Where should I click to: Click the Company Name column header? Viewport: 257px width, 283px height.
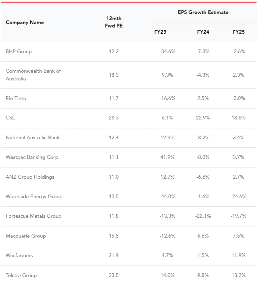[x=25, y=23]
